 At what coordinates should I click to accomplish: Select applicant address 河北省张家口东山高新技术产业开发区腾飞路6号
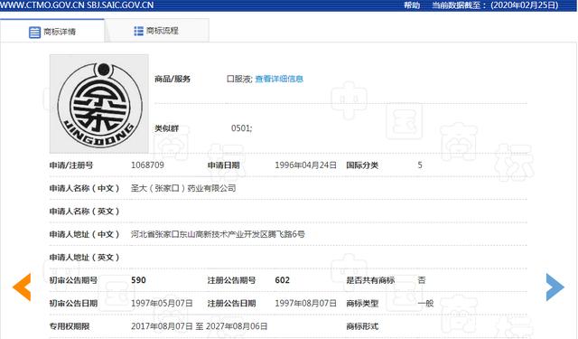pos(218,234)
